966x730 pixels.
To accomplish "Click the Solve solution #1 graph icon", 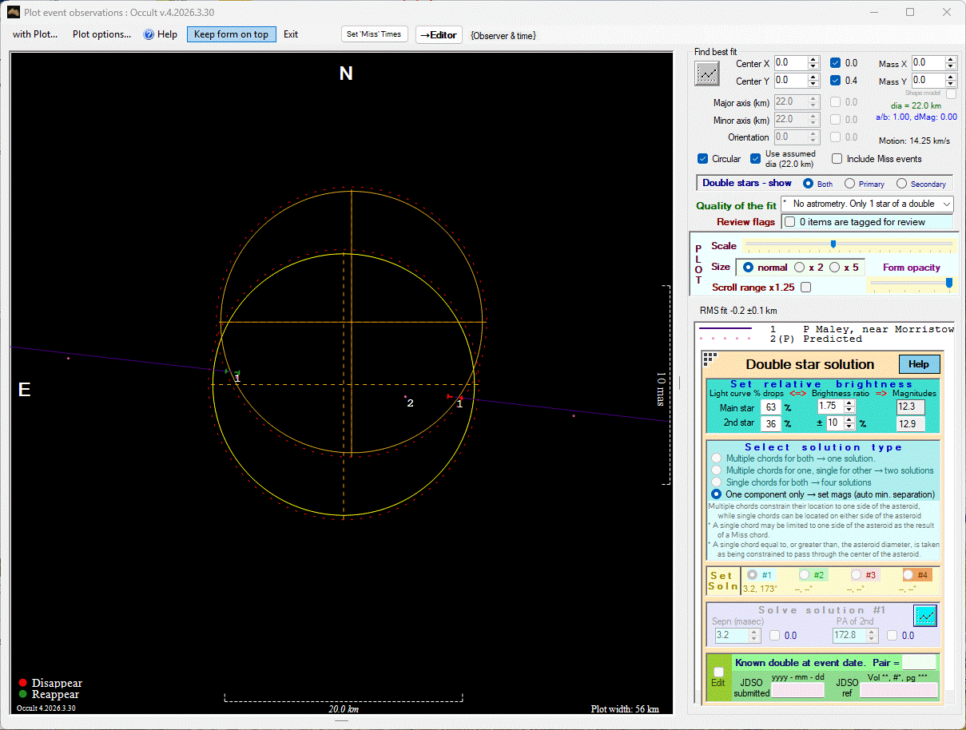I will [x=924, y=616].
